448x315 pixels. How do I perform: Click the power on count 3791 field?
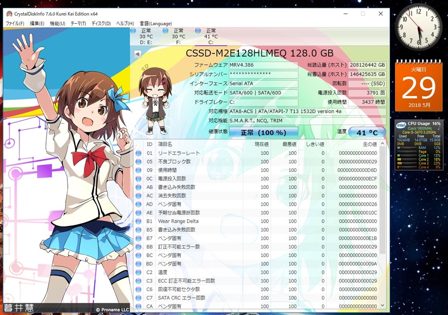pyautogui.click(x=367, y=93)
